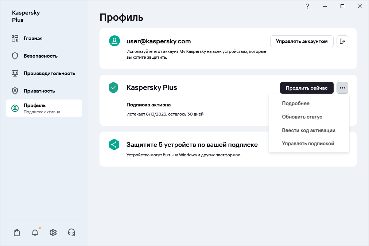Choose "Обновить статус" menu item

click(302, 117)
